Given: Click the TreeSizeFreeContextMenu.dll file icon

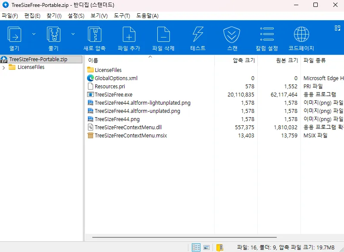Looking at the screenshot, I should pos(91,127).
